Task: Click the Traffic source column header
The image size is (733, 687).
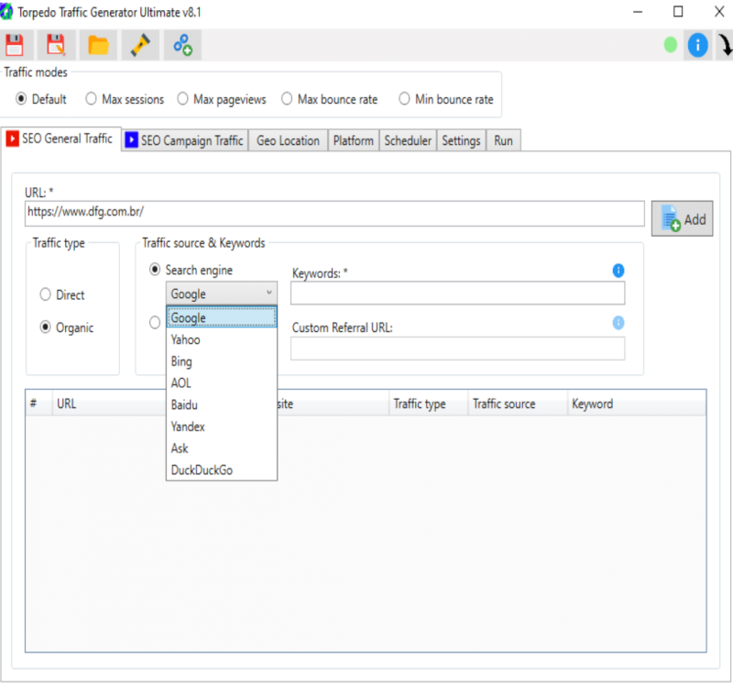Action: (x=504, y=404)
